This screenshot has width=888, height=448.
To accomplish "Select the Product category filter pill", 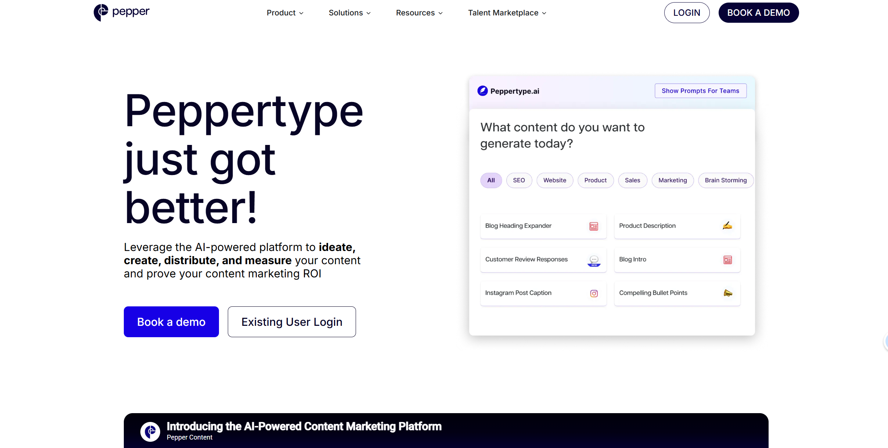I will pyautogui.click(x=596, y=181).
